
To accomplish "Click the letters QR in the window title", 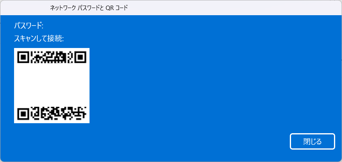I will point(110,8).
